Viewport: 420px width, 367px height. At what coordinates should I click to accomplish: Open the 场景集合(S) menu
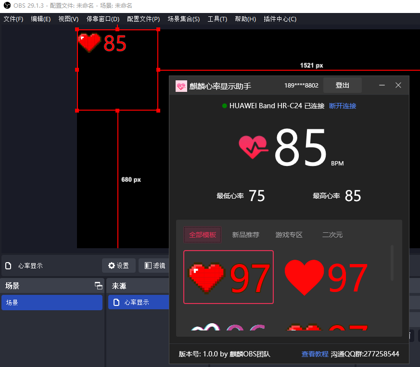tap(184, 19)
